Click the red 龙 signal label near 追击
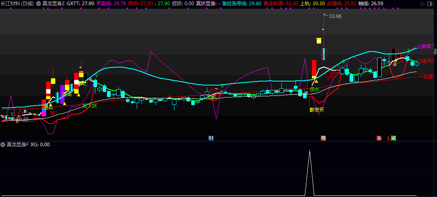Screen dimensions: 437x197 pos(53,113)
